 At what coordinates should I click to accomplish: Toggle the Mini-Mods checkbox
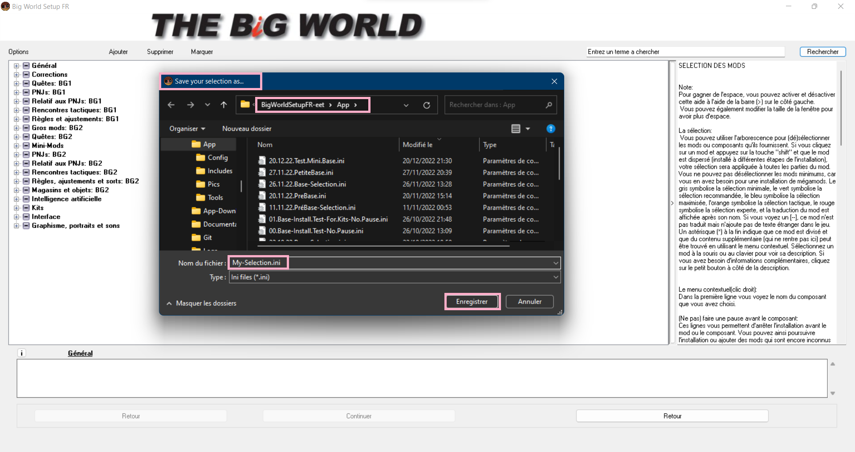[x=26, y=146]
